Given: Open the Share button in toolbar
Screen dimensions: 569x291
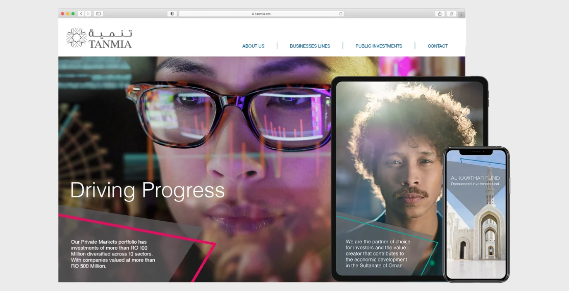Looking at the screenshot, I should [x=440, y=14].
